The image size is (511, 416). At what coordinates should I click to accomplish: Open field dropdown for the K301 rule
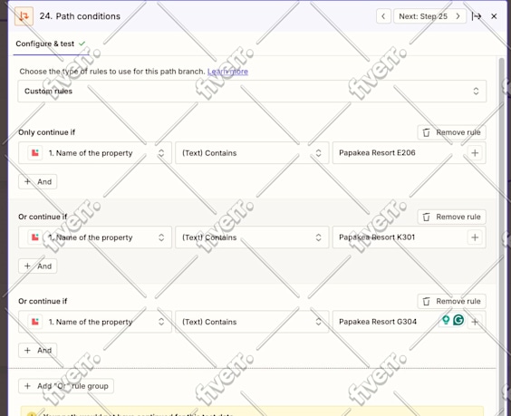[x=95, y=237]
